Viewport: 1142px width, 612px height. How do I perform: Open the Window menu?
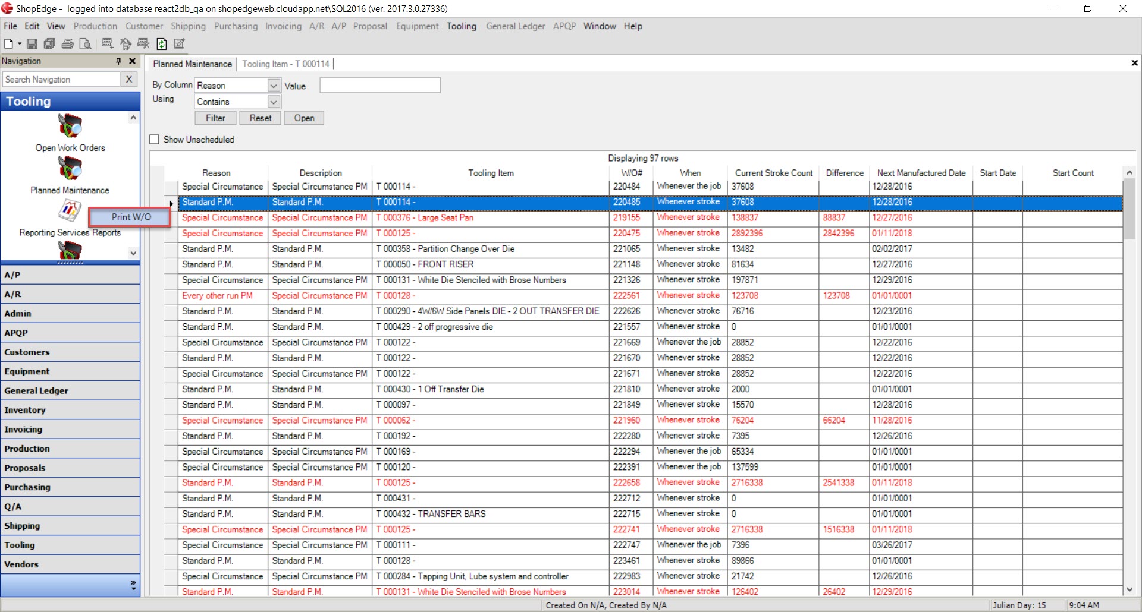[x=600, y=26]
